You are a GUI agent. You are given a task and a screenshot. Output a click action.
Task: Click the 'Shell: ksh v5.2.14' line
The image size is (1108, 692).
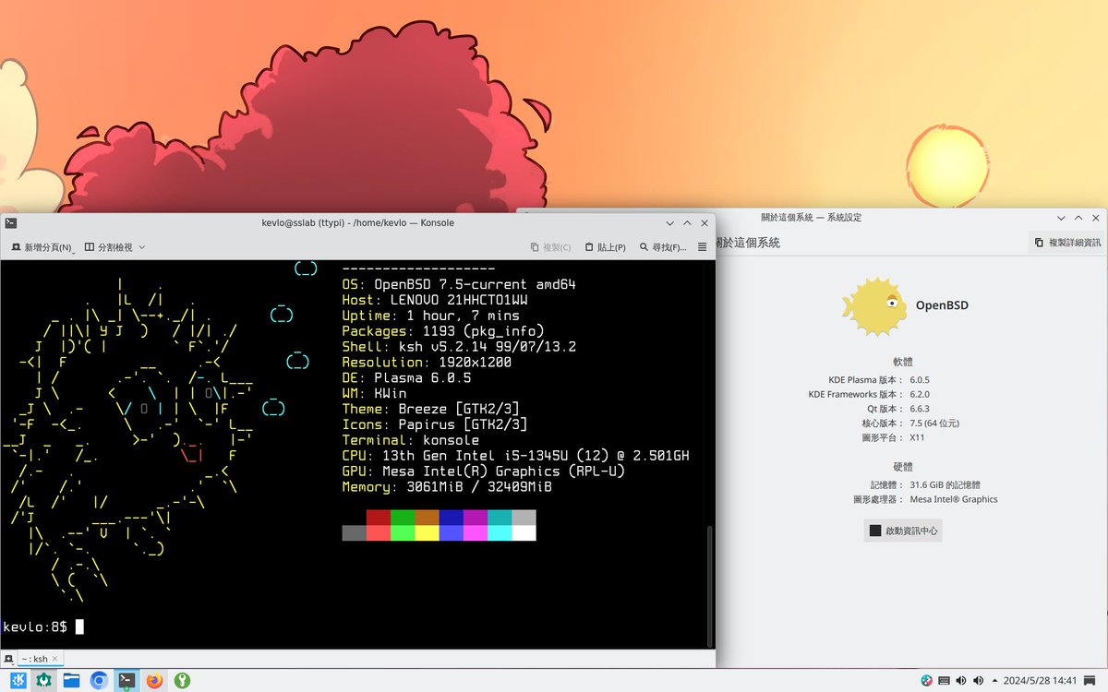(459, 347)
